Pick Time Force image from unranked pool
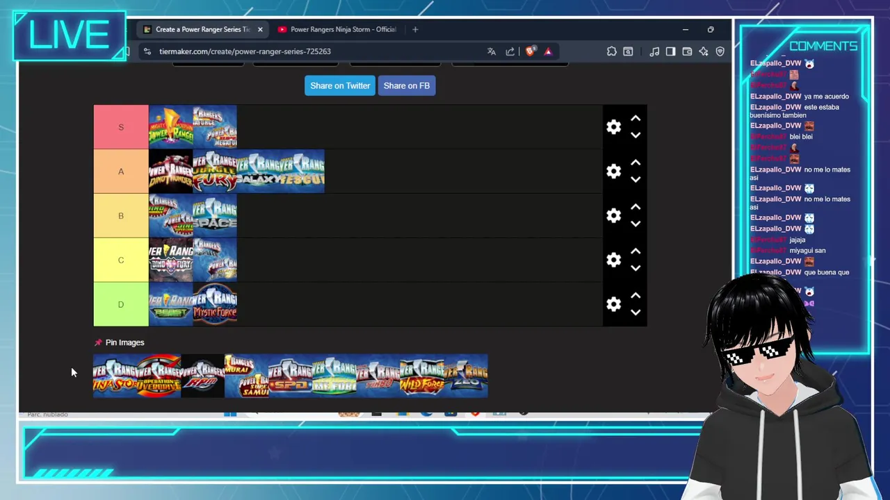Image resolution: width=890 pixels, height=500 pixels. (x=334, y=376)
